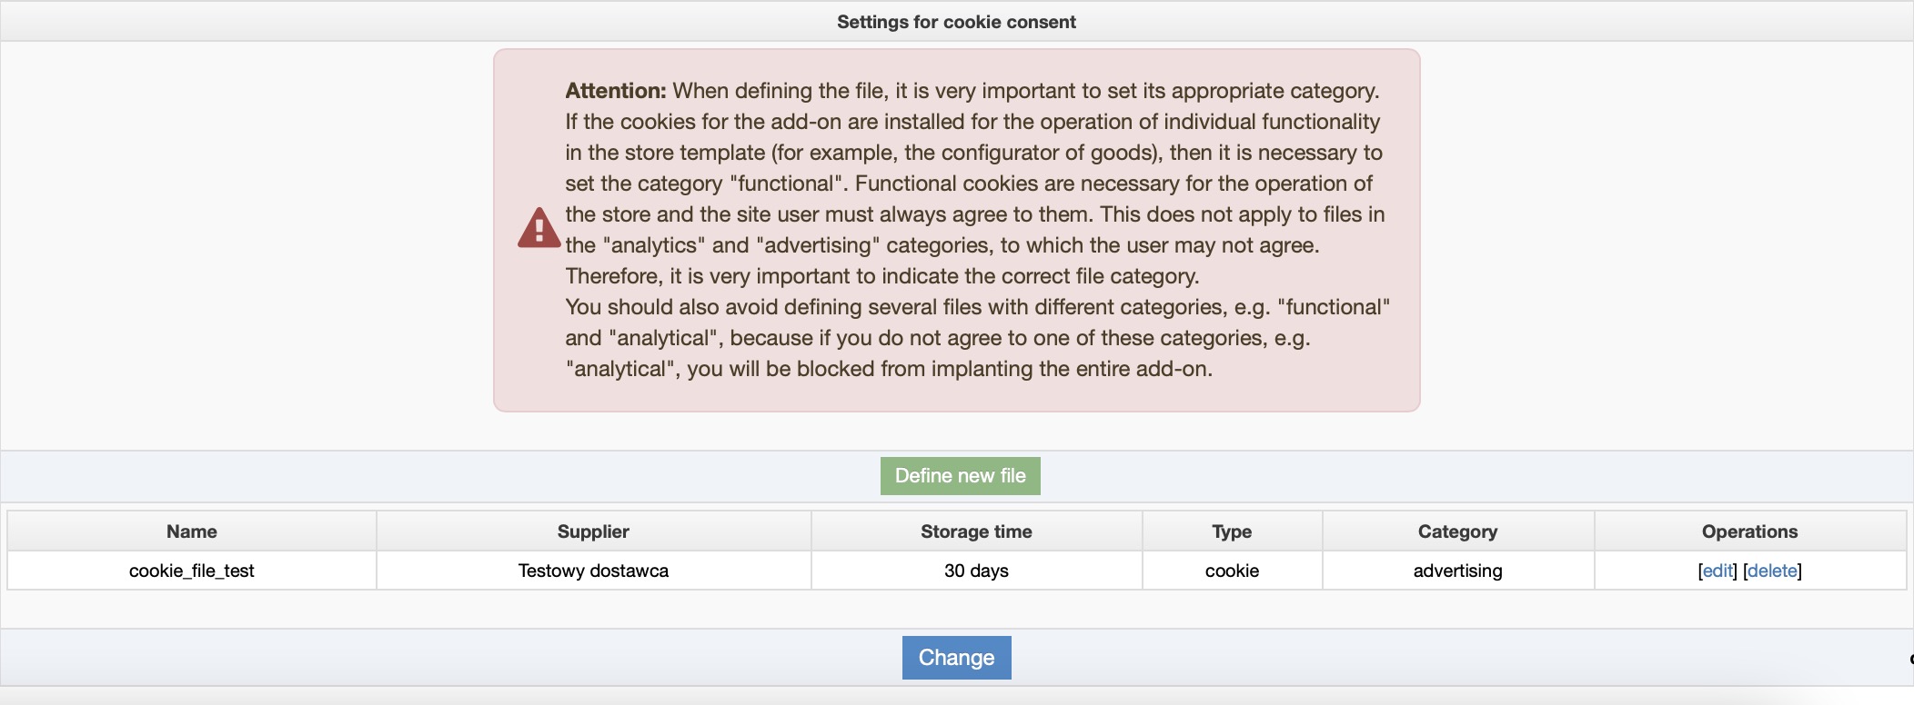Click the red warning triangle icon
The height and width of the screenshot is (705, 1914).
(539, 228)
